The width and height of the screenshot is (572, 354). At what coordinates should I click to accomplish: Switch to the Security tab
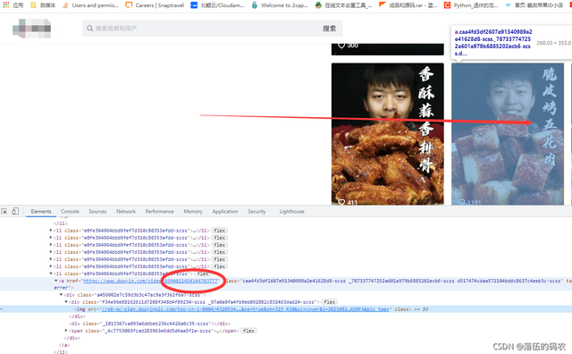(x=257, y=211)
